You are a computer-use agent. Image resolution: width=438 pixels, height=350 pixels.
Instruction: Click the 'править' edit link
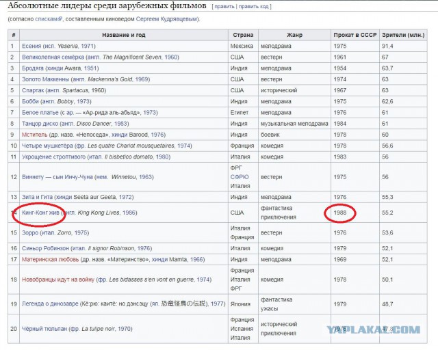[224, 6]
